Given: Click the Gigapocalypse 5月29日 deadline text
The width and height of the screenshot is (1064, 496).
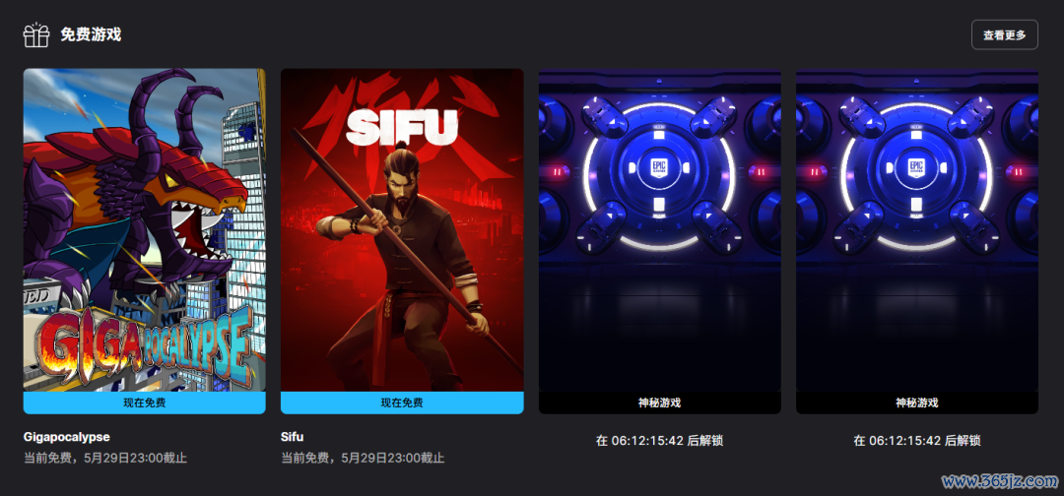Looking at the screenshot, I should click(105, 458).
